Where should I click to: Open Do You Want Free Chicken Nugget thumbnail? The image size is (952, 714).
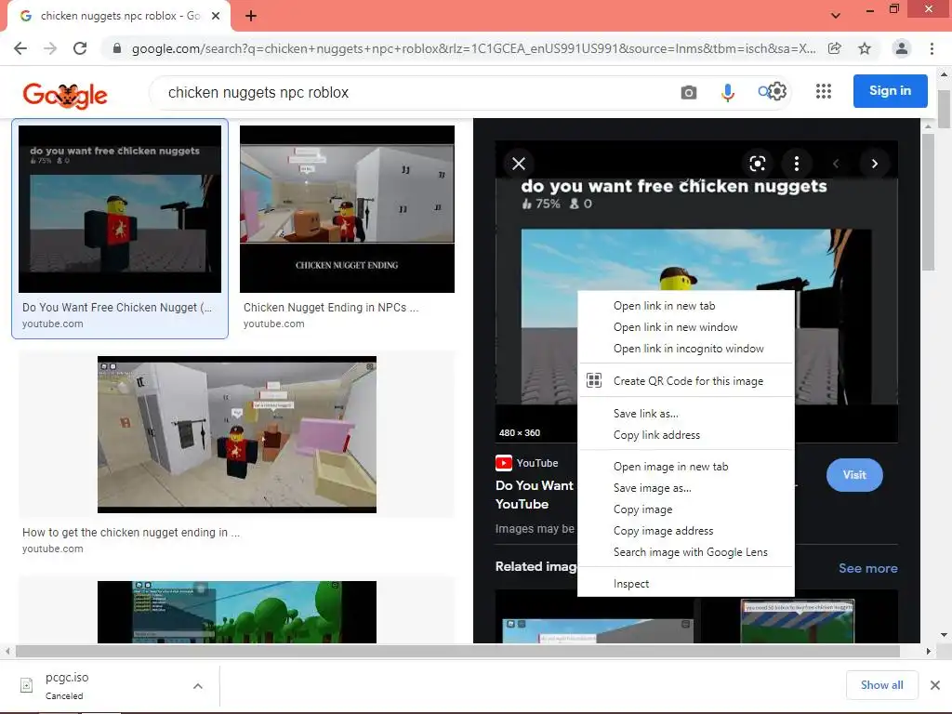point(120,209)
